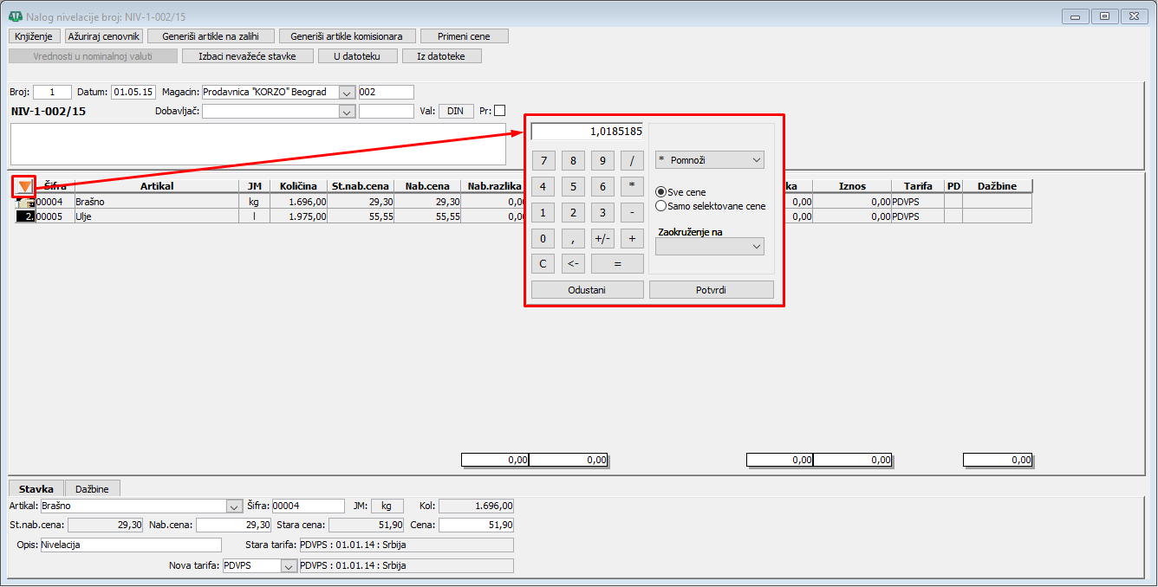Click the orange triangle calculator icon
Viewport: 1158px width, 587px height.
[24, 186]
